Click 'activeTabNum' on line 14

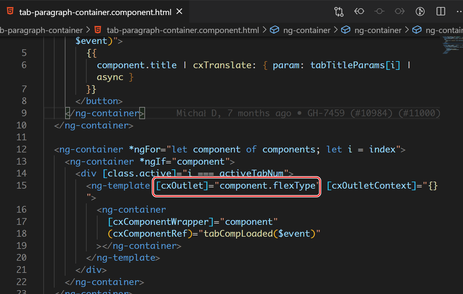(252, 173)
